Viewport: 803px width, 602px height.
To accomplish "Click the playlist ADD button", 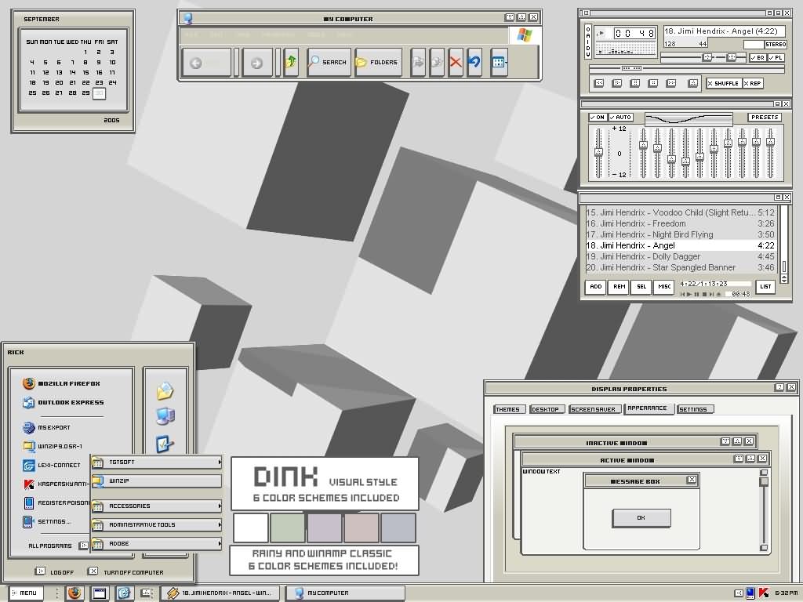I will tap(596, 287).
